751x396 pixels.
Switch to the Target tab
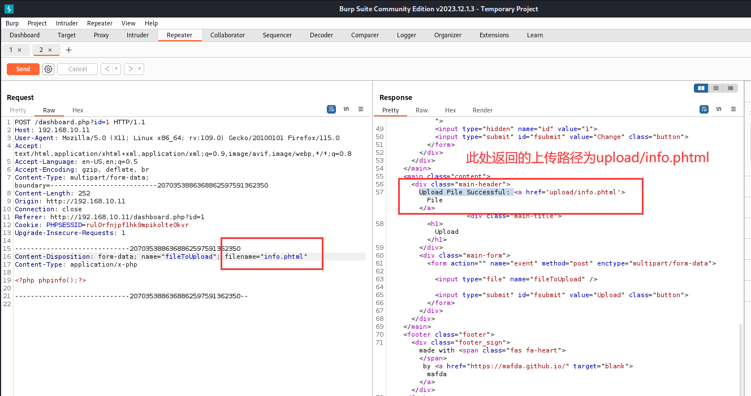[x=67, y=35]
